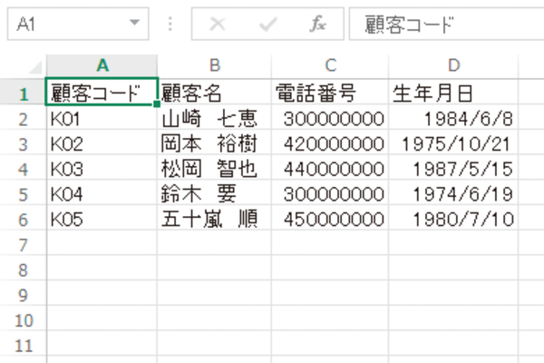Click birthdate cell 1975/10/21
This screenshot has width=544, height=363.
coord(453,142)
